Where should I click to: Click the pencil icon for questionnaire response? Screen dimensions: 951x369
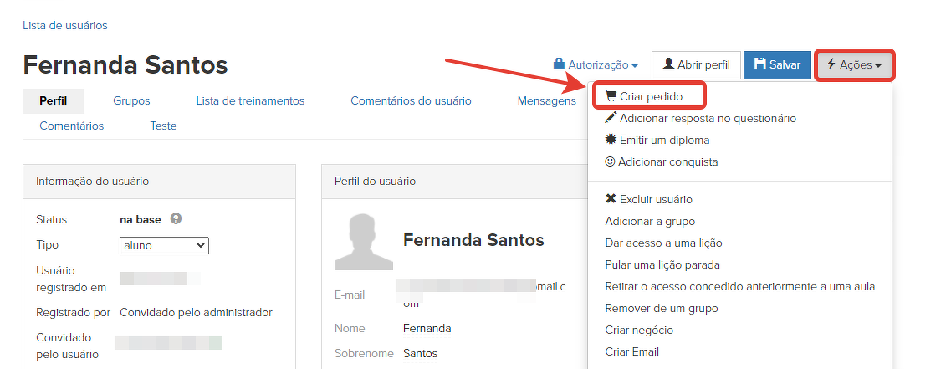click(611, 118)
